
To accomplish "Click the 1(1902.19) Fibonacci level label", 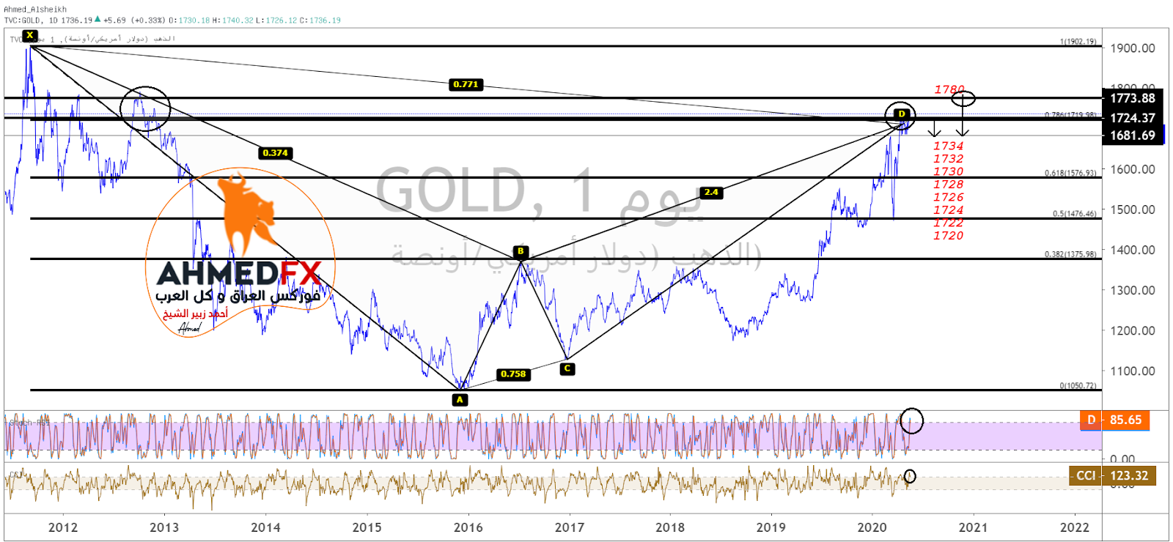I will (x=1078, y=42).
